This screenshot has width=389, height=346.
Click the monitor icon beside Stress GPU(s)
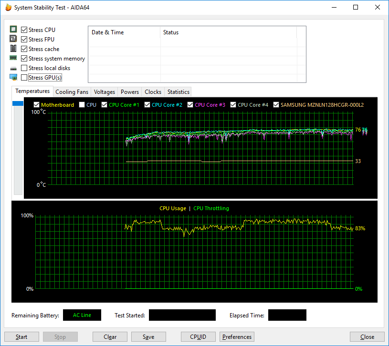click(x=13, y=77)
